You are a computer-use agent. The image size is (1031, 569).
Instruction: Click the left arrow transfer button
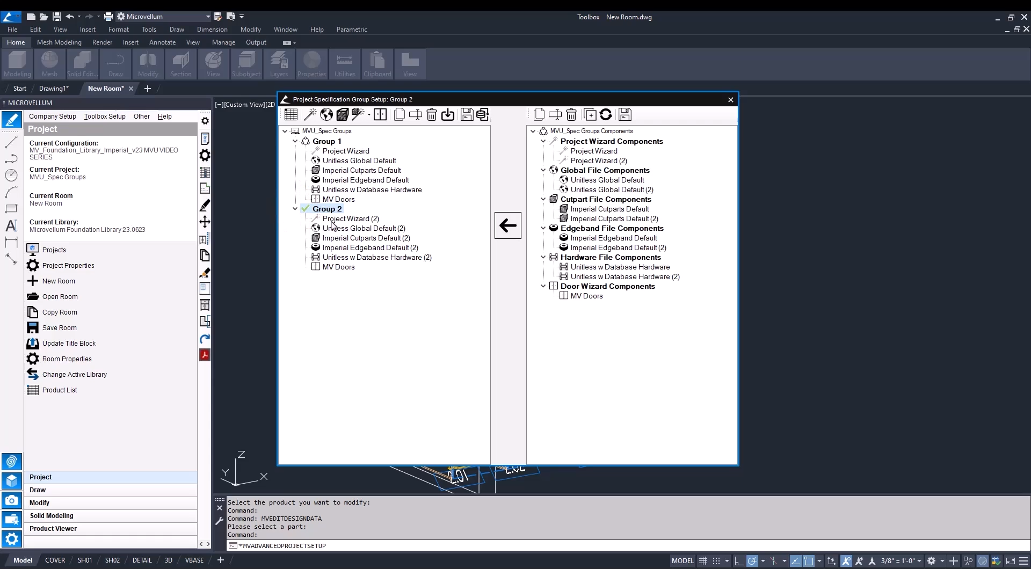[x=508, y=225]
